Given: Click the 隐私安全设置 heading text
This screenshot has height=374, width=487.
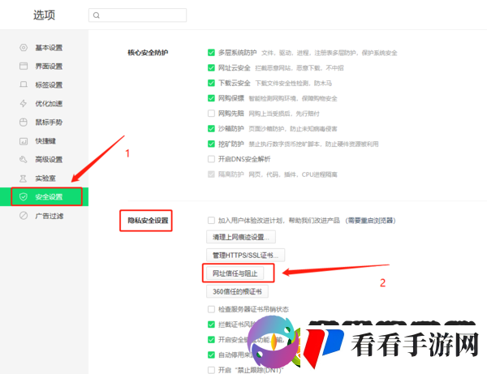Looking at the screenshot, I should [148, 221].
